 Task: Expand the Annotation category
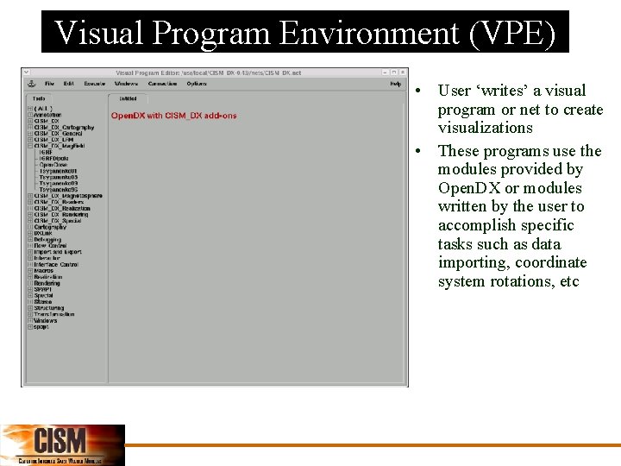30,115
